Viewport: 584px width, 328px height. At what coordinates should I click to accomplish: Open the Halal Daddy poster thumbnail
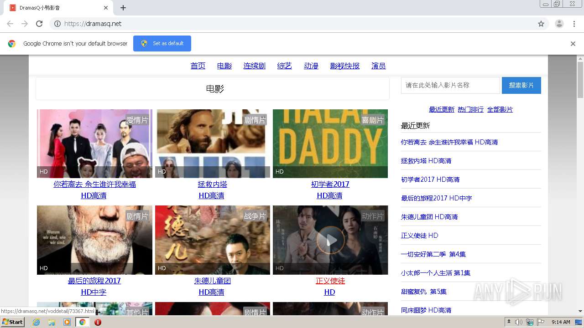coord(330,143)
